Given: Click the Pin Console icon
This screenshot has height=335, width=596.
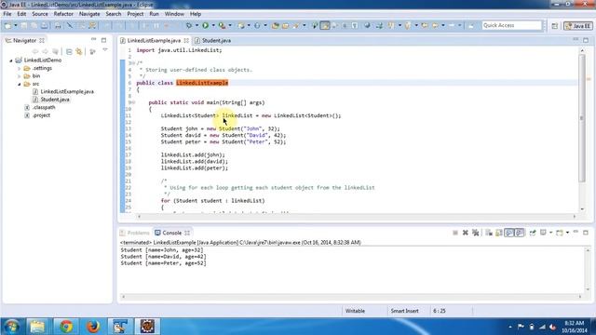Looking at the screenshot, I should coord(533,233).
